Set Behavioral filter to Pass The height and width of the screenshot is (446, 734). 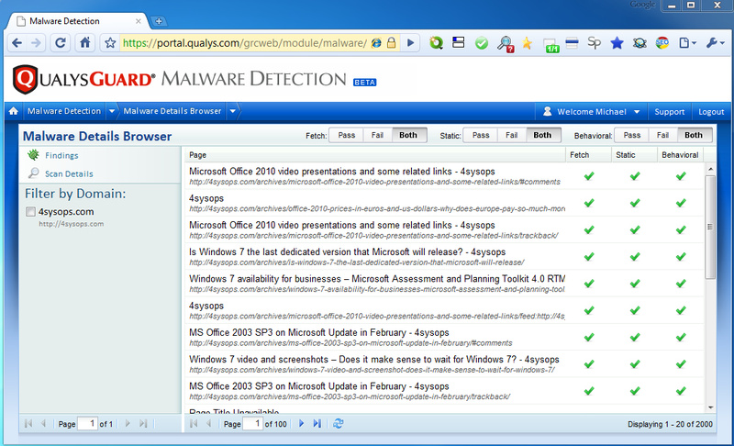pos(632,135)
